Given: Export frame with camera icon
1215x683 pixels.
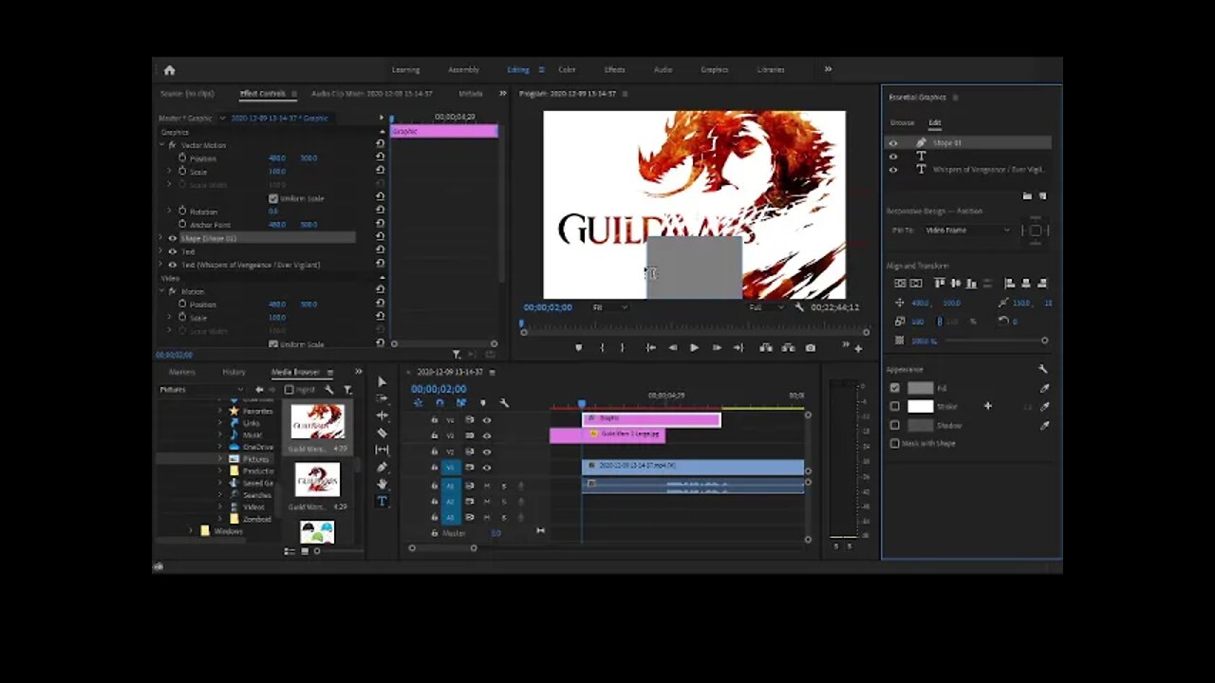Looking at the screenshot, I should coord(810,348).
